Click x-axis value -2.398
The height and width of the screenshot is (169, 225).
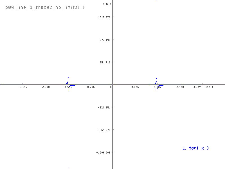pos(45,87)
